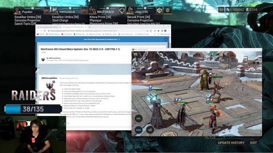The height and width of the screenshot is (153, 273).
Task: Click EXIT in the Warframe screen
Action: pyautogui.click(x=253, y=143)
